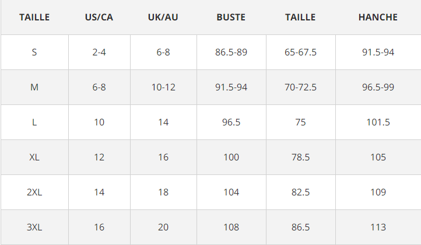
Task: Click the 101.5 hip cell
Action: click(378, 123)
